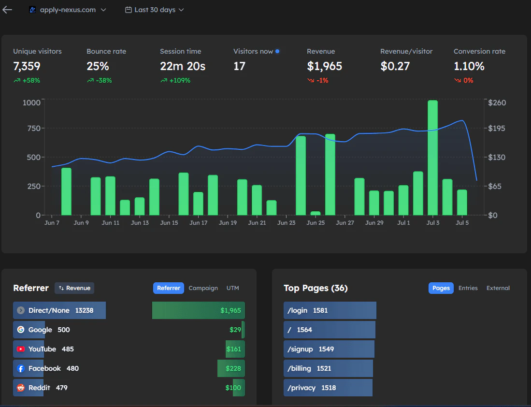
Task: Click the Direct/None globe icon
Action: coord(20,310)
